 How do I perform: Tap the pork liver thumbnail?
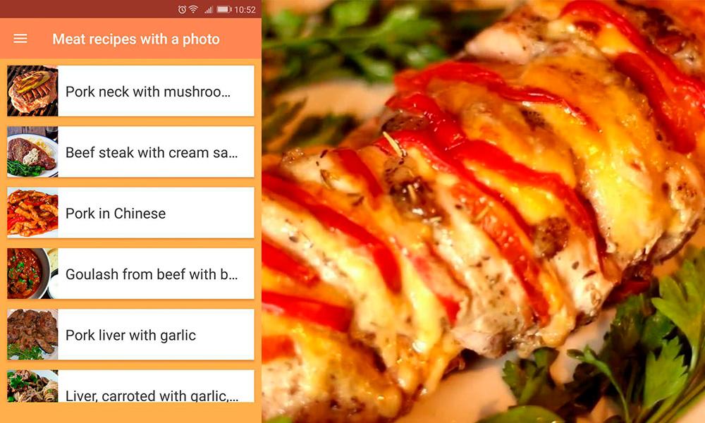pos(32,334)
